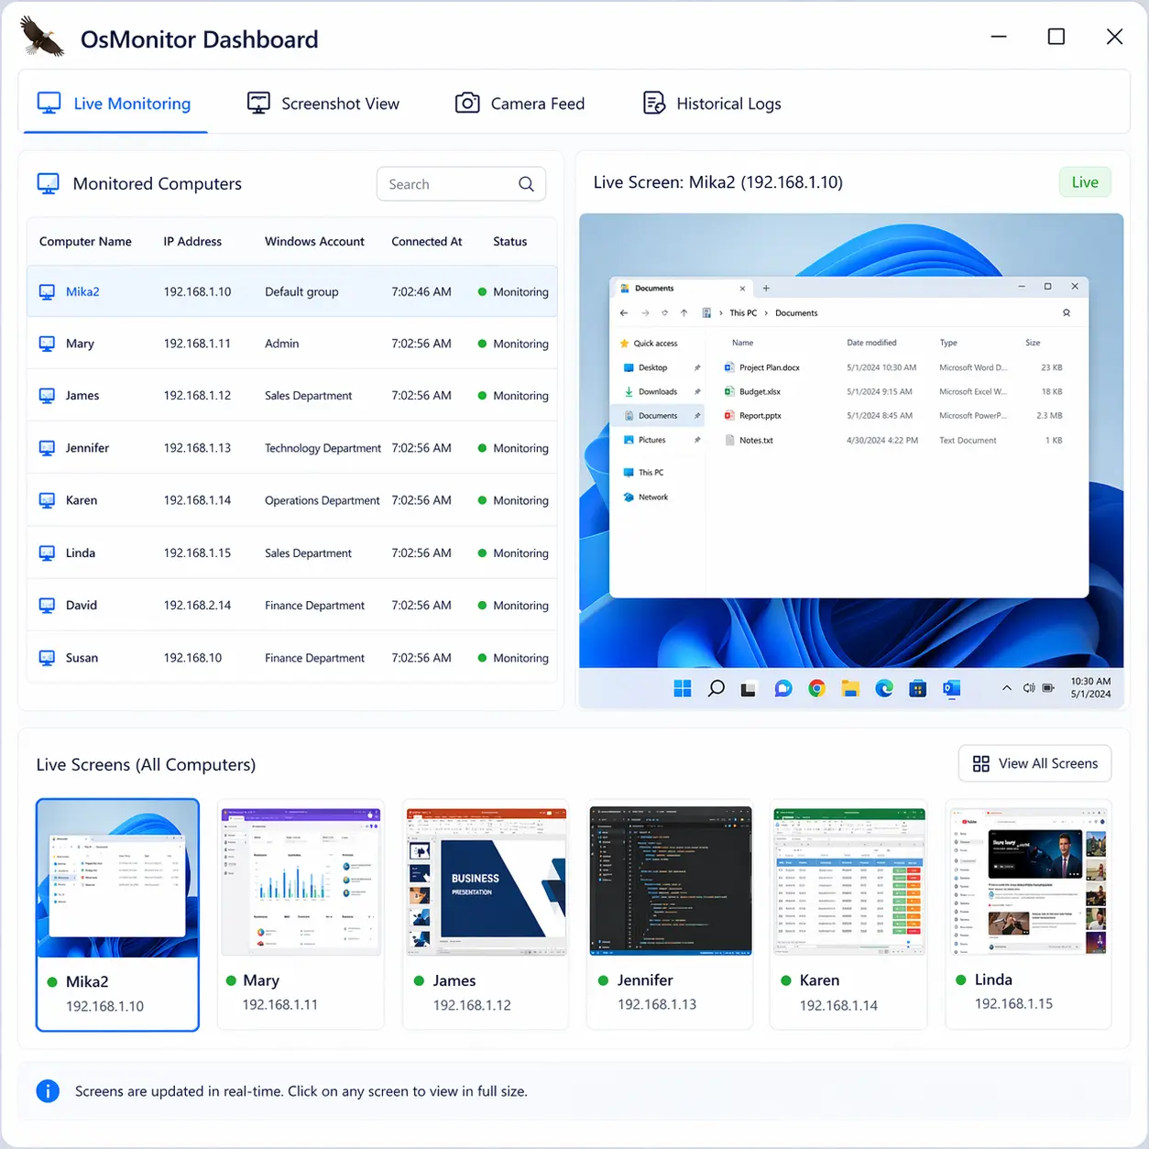Click the View All Screens button

pyautogui.click(x=1034, y=763)
